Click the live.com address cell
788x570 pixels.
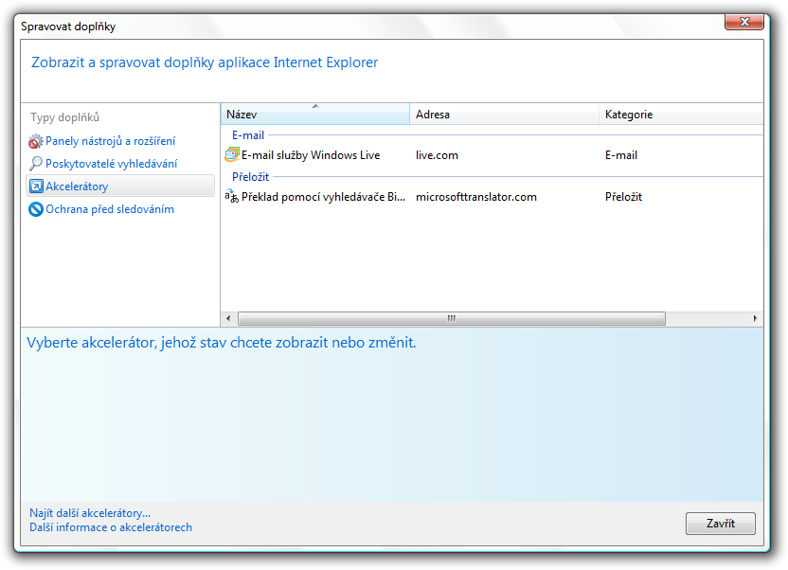tap(437, 155)
